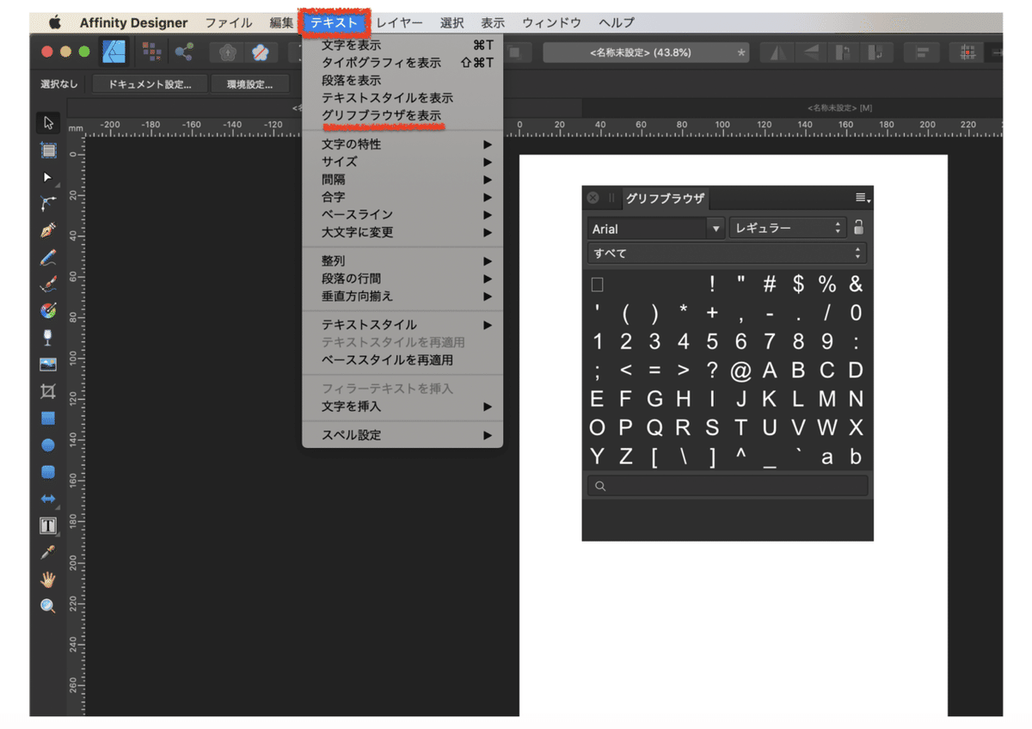Select the Color Picker eyedropper tool
This screenshot has height=729, width=1032.
tap(49, 552)
